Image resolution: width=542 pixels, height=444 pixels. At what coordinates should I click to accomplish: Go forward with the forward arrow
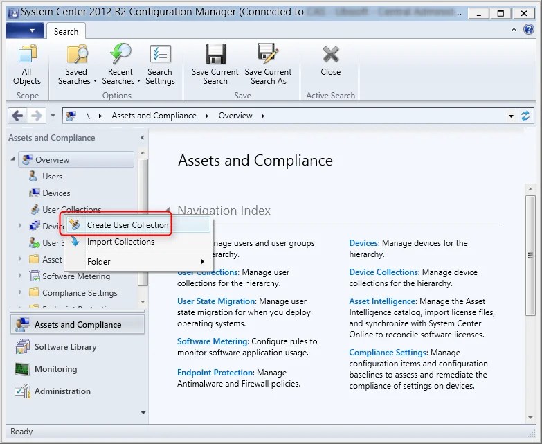pyautogui.click(x=36, y=116)
